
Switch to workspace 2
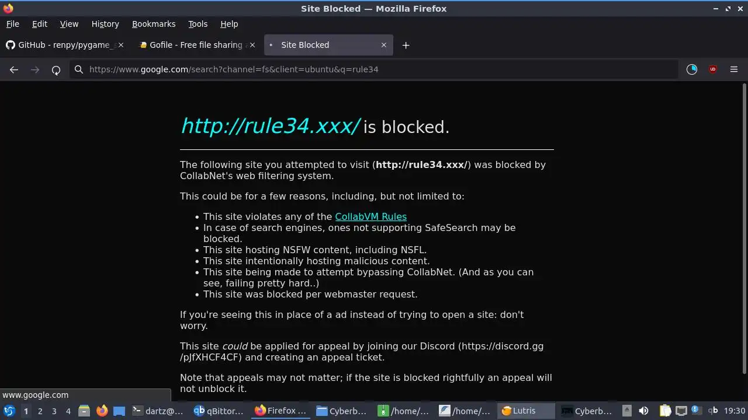click(40, 411)
